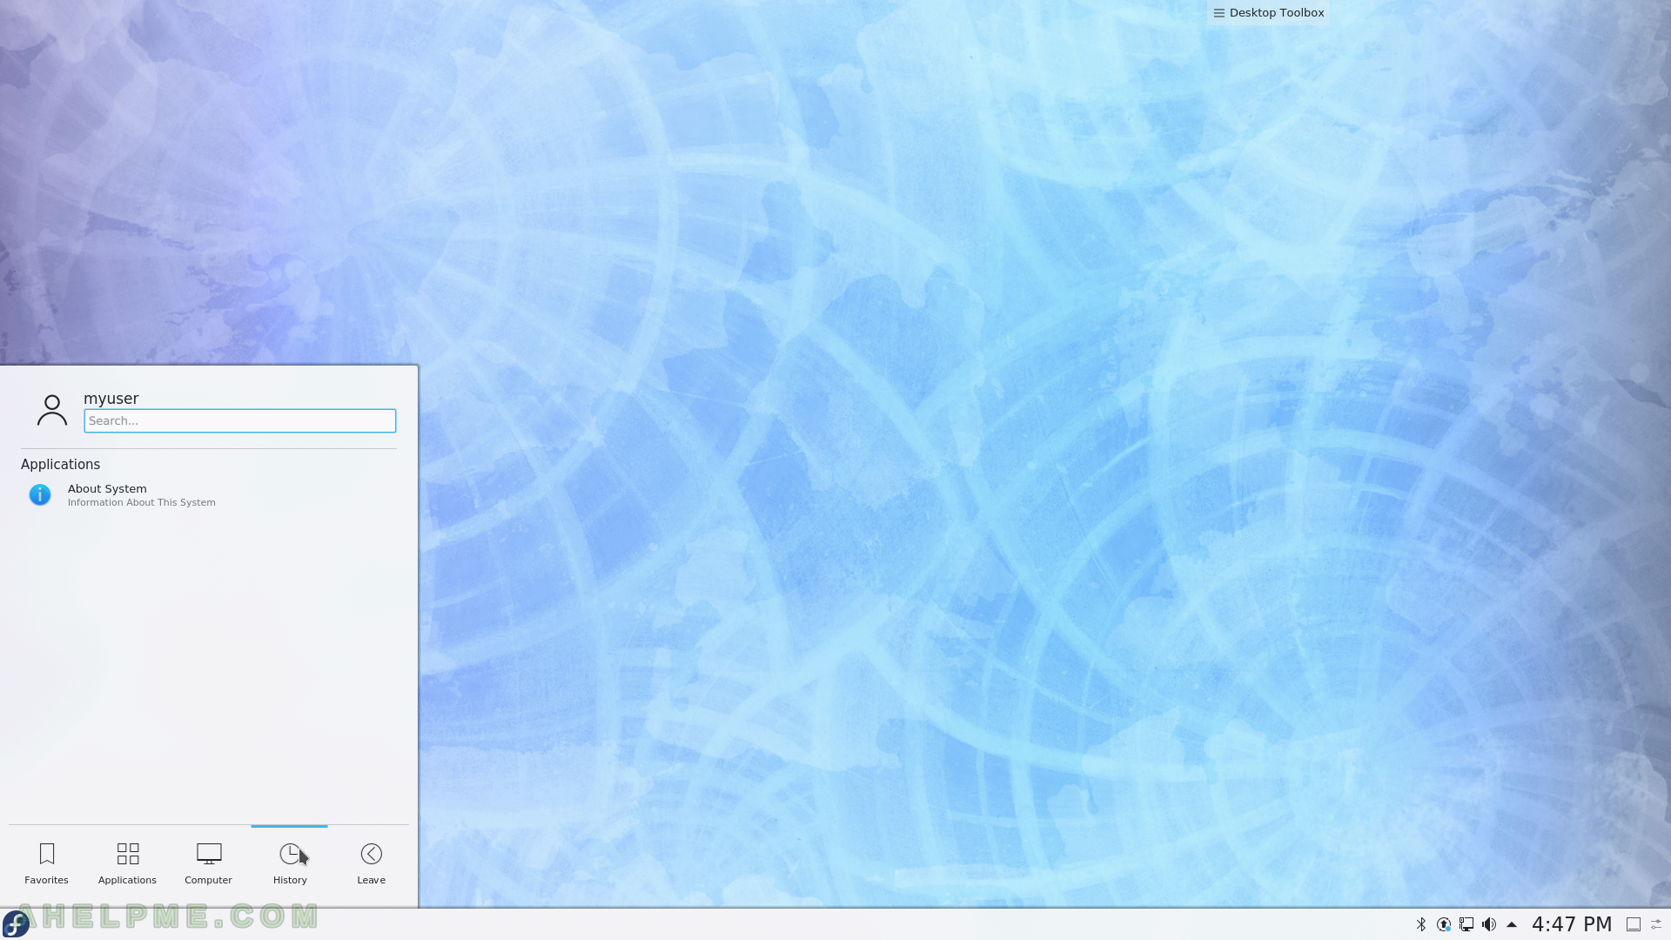Click the Fedora application launcher button
1671x940 pixels.
coord(16,924)
